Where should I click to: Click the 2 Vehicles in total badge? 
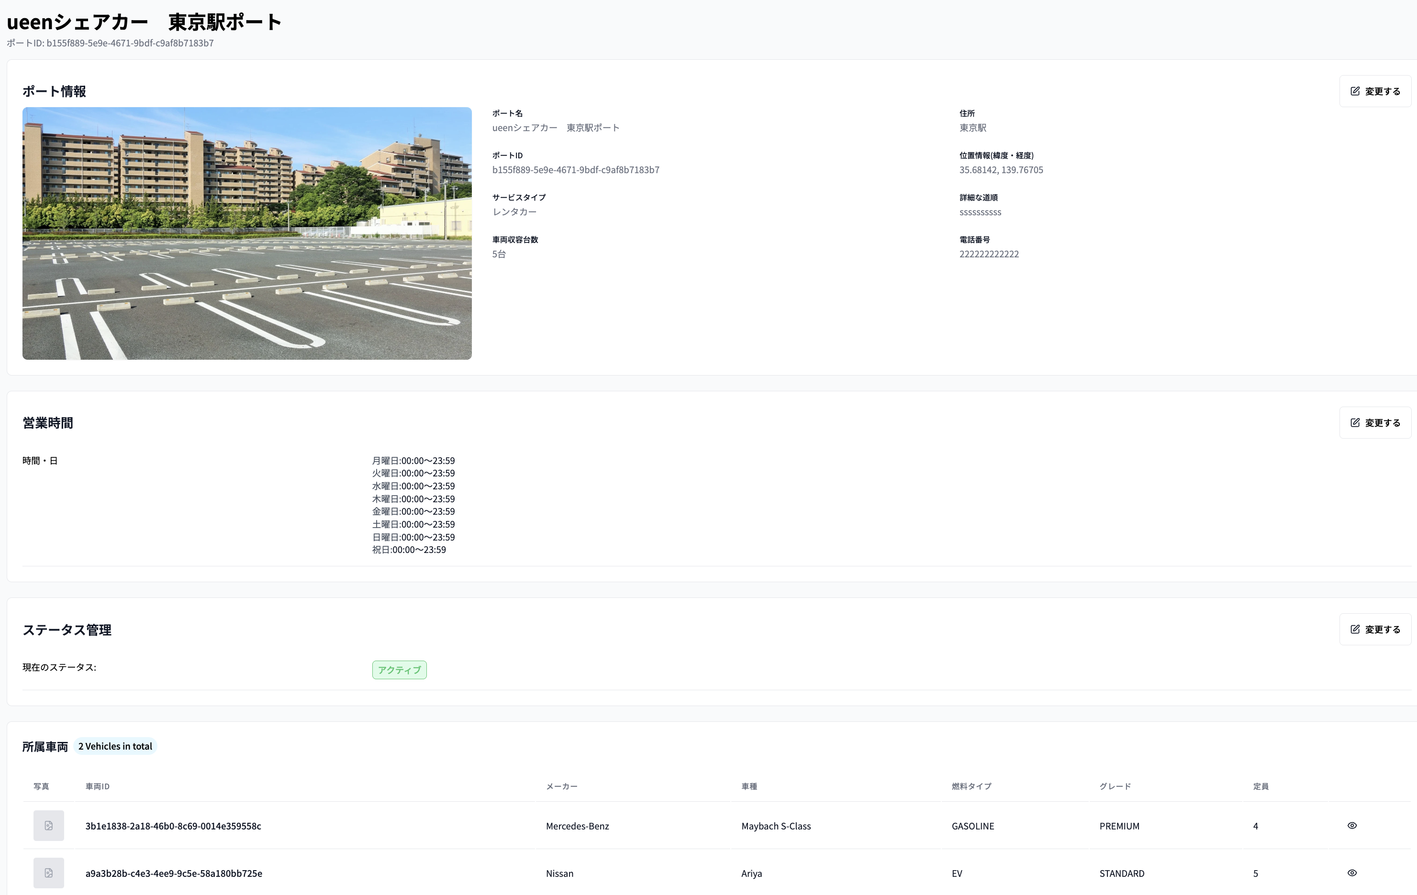[115, 746]
